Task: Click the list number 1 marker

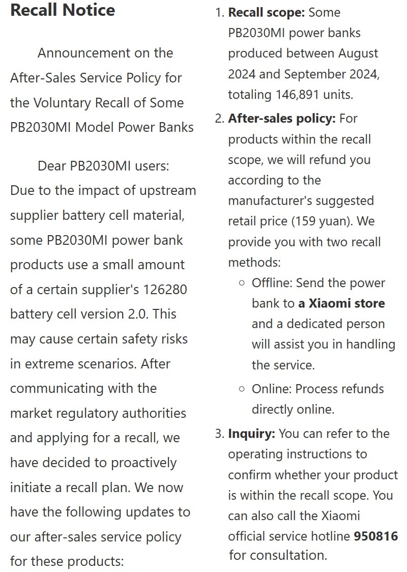Action: 220,12
